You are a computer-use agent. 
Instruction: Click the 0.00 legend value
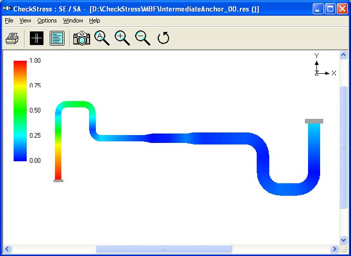(x=35, y=160)
